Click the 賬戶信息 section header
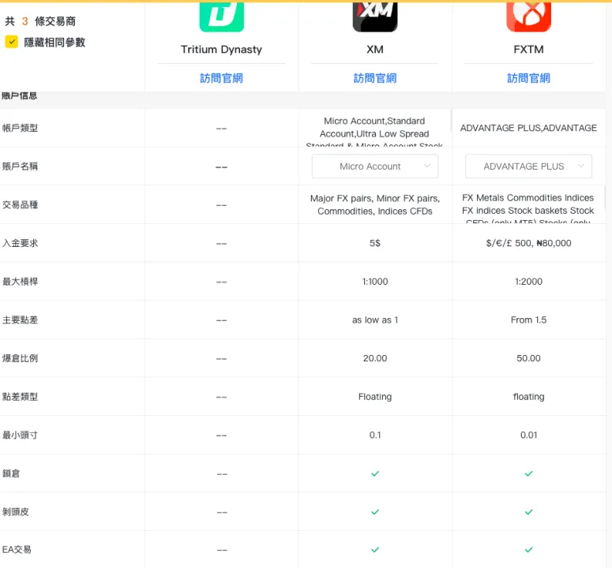The height and width of the screenshot is (568, 612). [19, 96]
